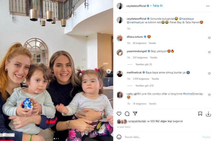Screen dimensions: 212x141
Task: Like dilara.oztunc's comment
Action: click(209, 38)
